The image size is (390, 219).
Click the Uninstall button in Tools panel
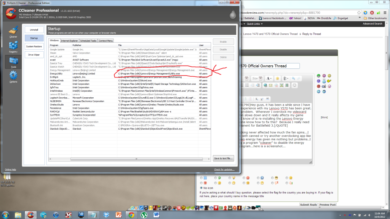pos(34,30)
